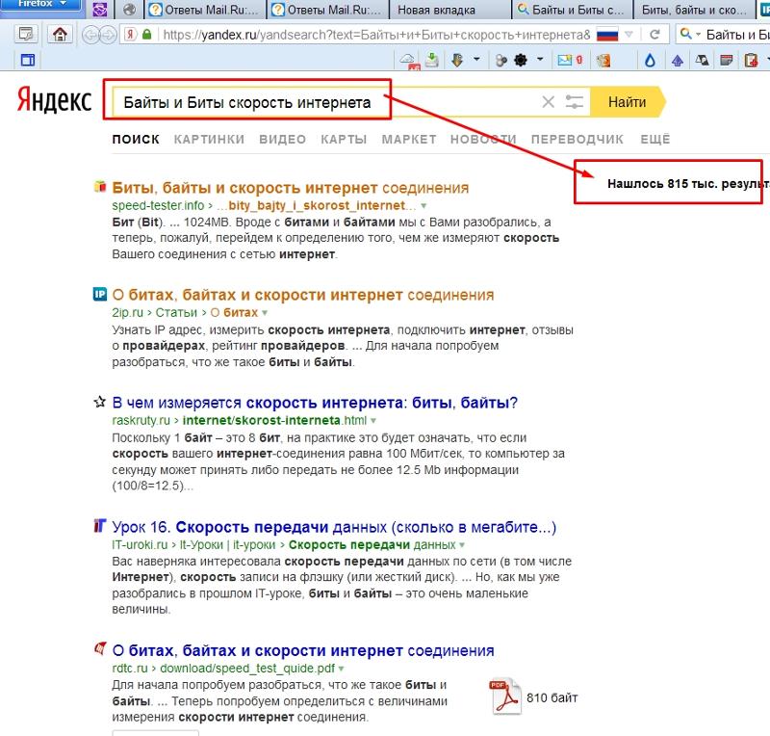
Task: Clear the Yandex search query
Action: tap(548, 102)
